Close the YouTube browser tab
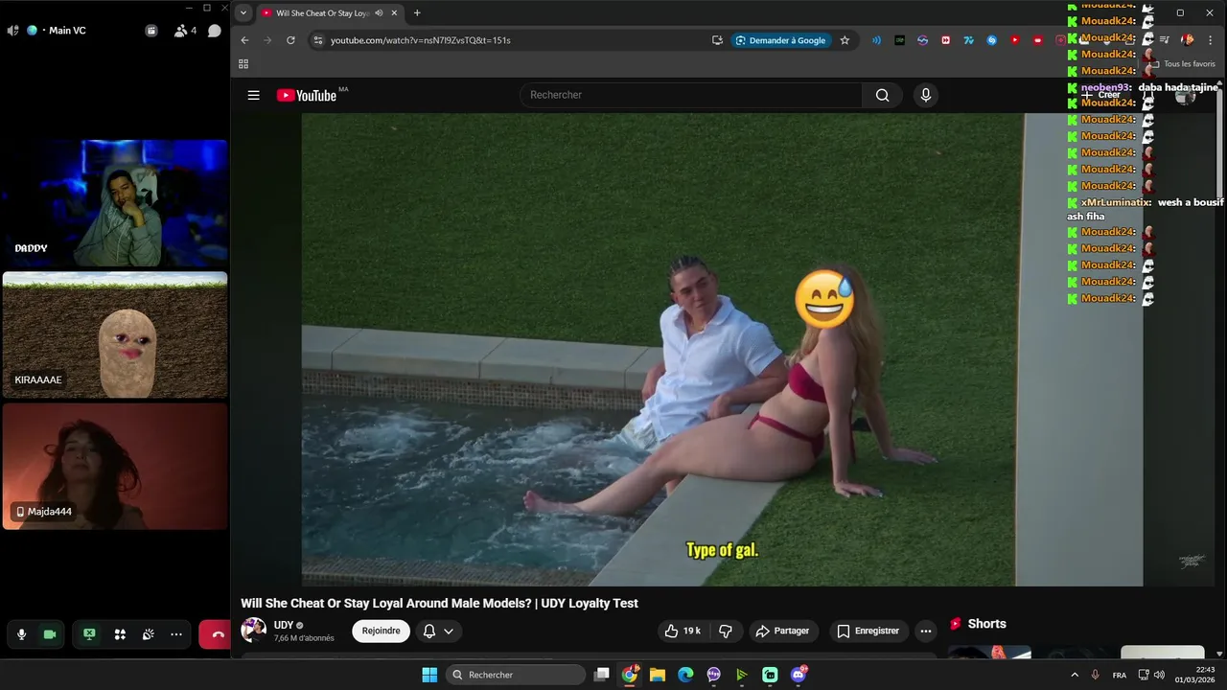 tap(394, 13)
